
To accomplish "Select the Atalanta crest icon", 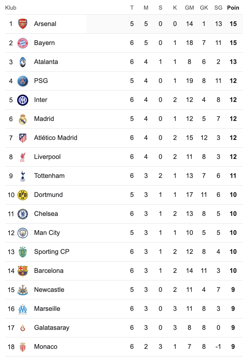I will pyautogui.click(x=23, y=62).
